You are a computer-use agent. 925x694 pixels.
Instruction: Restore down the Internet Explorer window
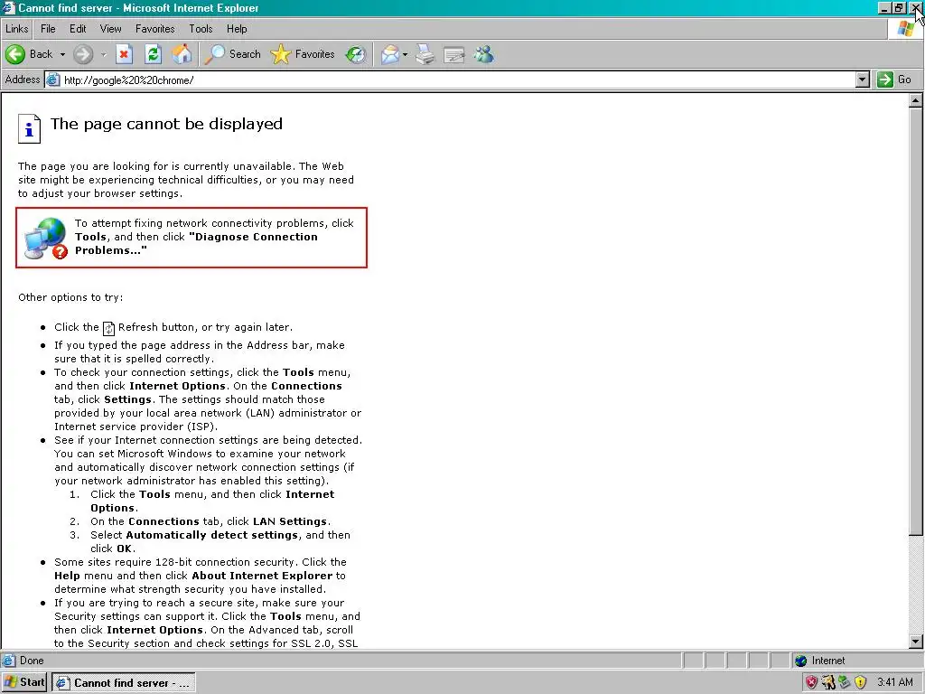pyautogui.click(x=899, y=7)
